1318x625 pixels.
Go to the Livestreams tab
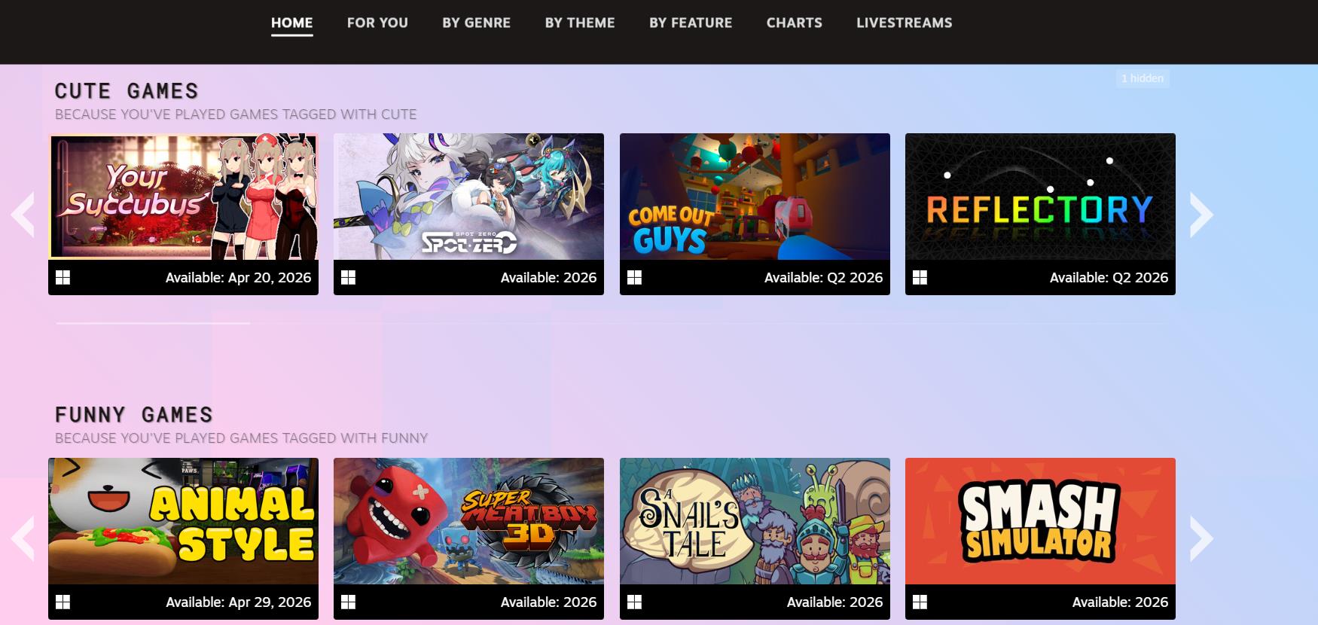[904, 23]
